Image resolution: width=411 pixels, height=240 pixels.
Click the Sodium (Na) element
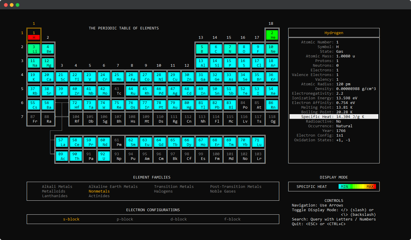pos(34,63)
